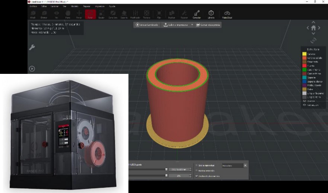Open the Librería icon
328x193 pixels.
pos(211,14)
